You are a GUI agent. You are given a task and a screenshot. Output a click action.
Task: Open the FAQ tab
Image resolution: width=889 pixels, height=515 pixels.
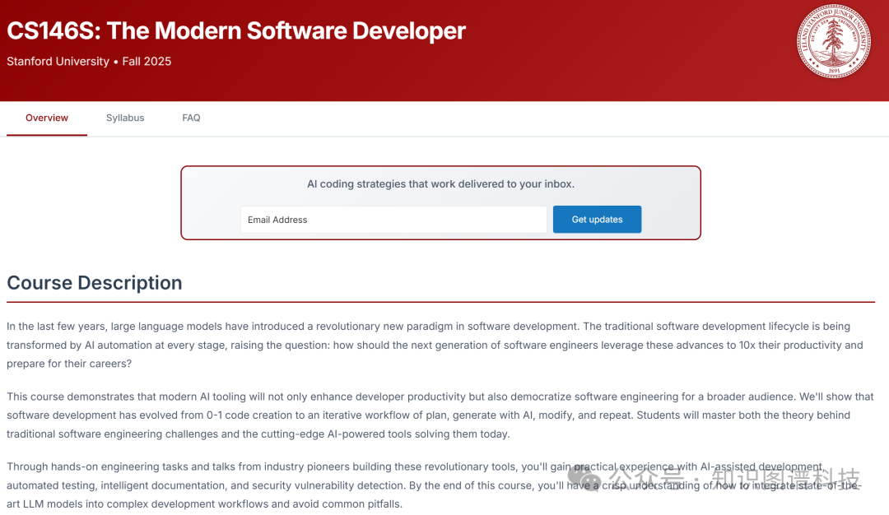191,118
